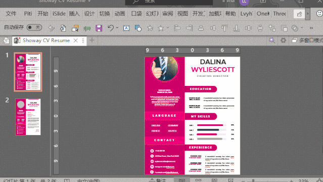323x182 pixels.
Task: Toggle the 自动保存 AutoSave switch
Action: click(34, 27)
